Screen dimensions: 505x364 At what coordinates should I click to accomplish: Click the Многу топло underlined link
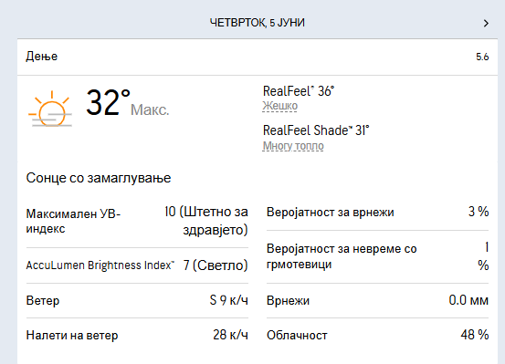pyautogui.click(x=293, y=146)
